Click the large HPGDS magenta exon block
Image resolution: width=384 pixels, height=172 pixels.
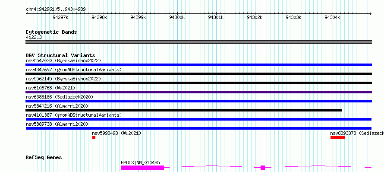pos(142,168)
